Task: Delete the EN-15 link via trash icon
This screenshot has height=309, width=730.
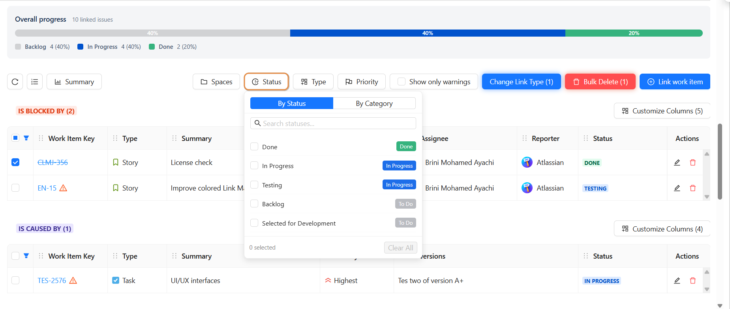Action: tap(692, 188)
